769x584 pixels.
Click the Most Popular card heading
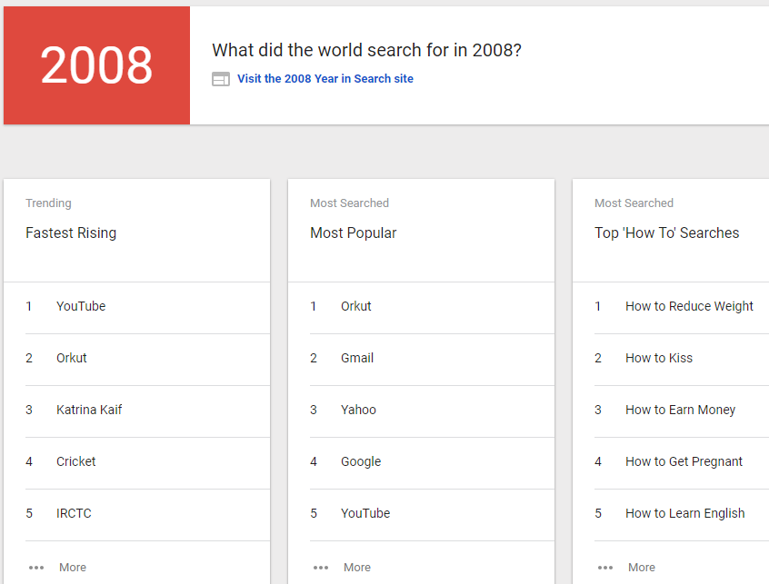coord(354,233)
